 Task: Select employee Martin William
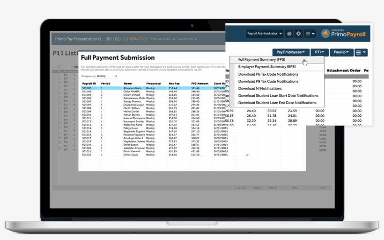tap(132, 108)
